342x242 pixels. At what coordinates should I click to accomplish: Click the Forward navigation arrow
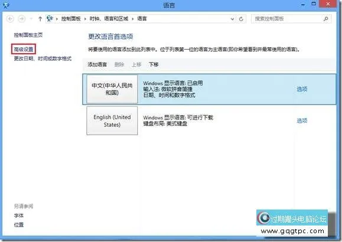(x=21, y=19)
